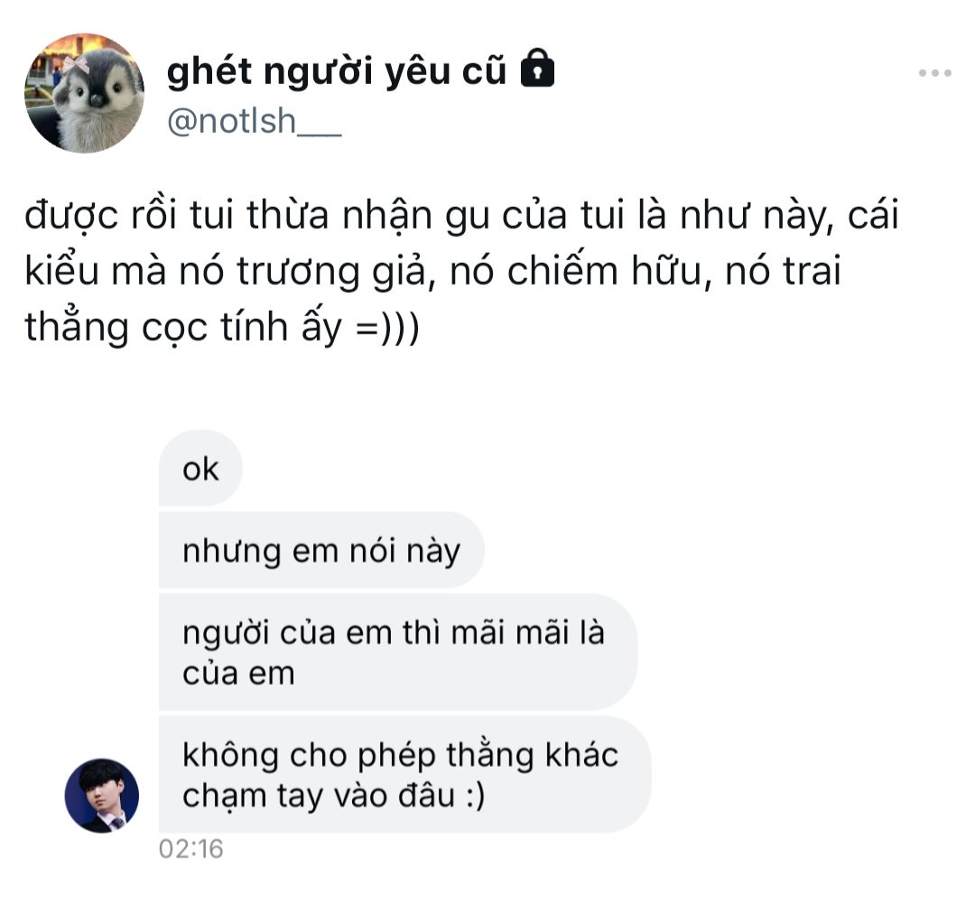The width and height of the screenshot is (975, 915).
Task: Tap the chat sender's small round avatar
Action: [x=102, y=795]
